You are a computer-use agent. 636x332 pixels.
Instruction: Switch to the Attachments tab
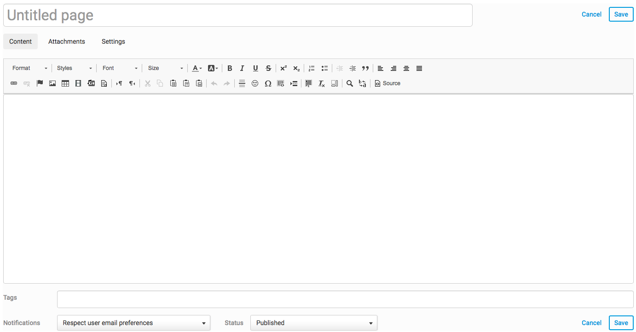(x=67, y=41)
